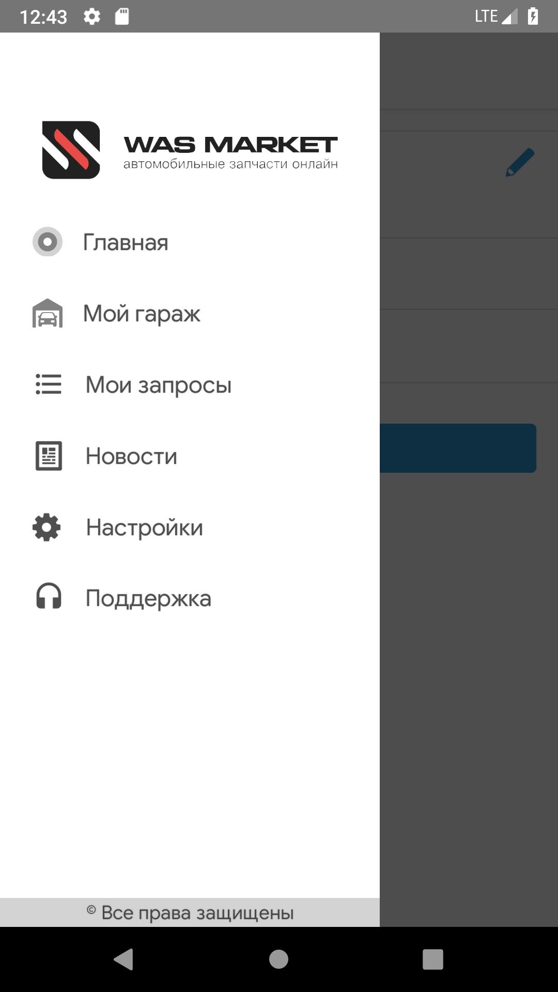Image resolution: width=558 pixels, height=992 pixels.
Task: Tap the Все права защищены footer
Action: click(x=190, y=912)
